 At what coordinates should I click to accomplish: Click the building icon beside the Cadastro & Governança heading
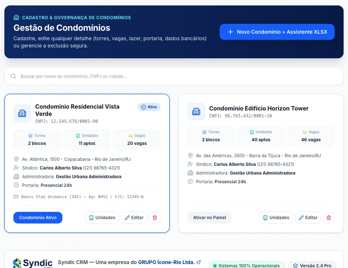point(16,17)
